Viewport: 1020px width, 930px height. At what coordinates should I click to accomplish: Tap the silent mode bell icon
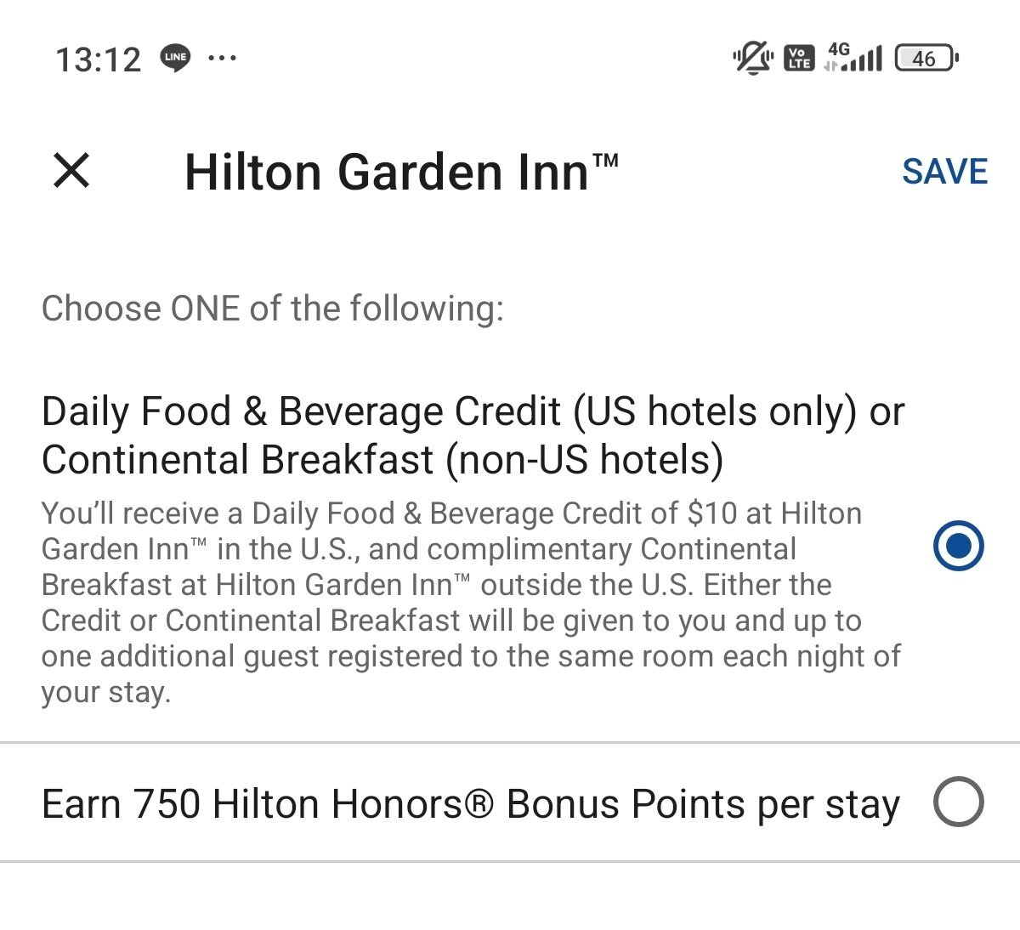pos(752,59)
